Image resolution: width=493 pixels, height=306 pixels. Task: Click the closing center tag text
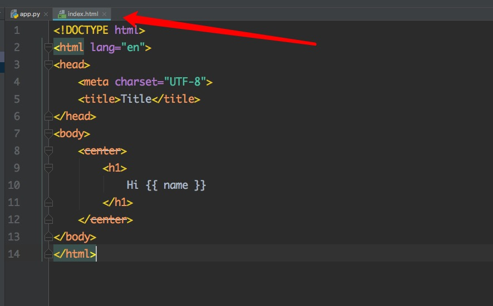pyautogui.click(x=106, y=220)
